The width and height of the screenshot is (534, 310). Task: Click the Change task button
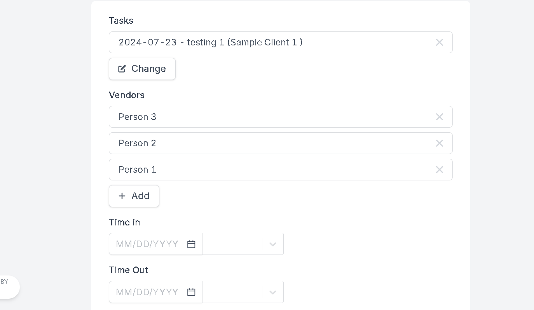[142, 69]
